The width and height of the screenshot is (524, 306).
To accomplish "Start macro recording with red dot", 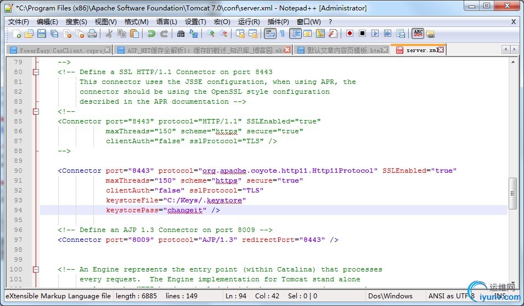I will tap(350, 33).
